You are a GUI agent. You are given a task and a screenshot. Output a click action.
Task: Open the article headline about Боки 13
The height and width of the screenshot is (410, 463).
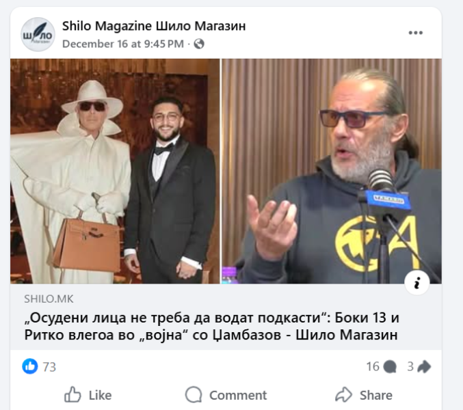211,326
